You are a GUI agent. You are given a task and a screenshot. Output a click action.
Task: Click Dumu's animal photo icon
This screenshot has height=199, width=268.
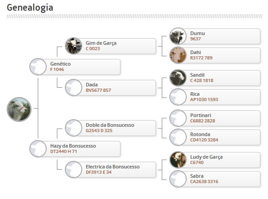coord(178,36)
